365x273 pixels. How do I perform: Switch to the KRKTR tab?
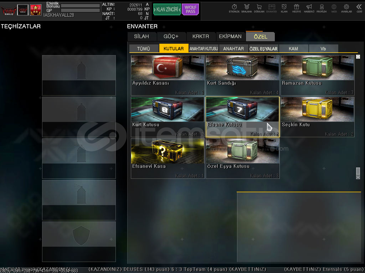coord(201,37)
